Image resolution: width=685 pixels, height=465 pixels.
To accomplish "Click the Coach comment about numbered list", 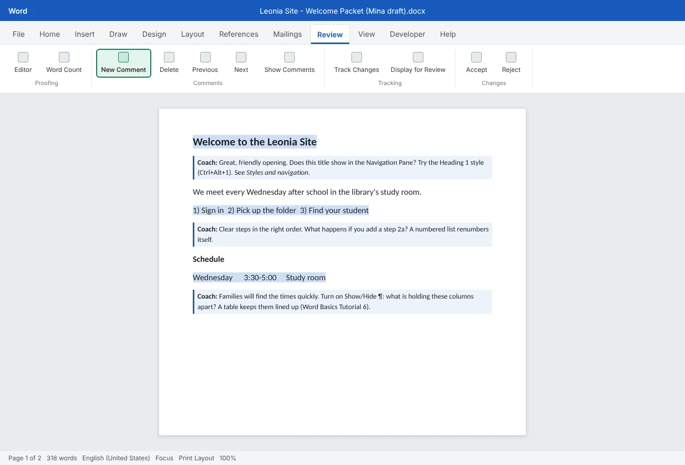I will [342, 235].
